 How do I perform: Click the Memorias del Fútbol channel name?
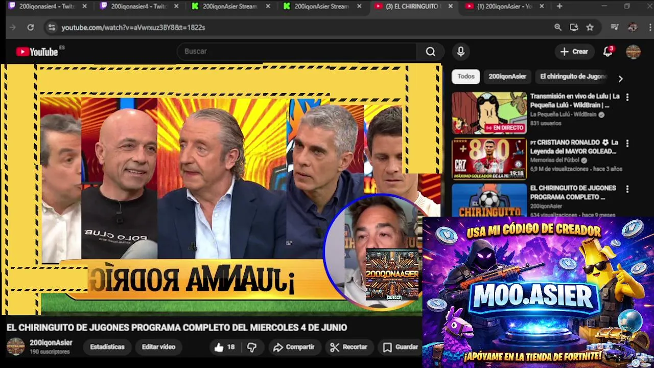[x=554, y=160]
